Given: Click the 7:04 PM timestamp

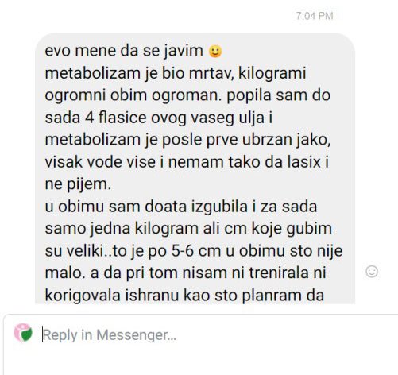Looking at the screenshot, I should point(315,16).
